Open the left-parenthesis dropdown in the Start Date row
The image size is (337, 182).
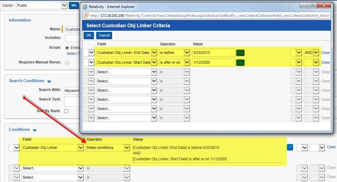click(x=89, y=62)
